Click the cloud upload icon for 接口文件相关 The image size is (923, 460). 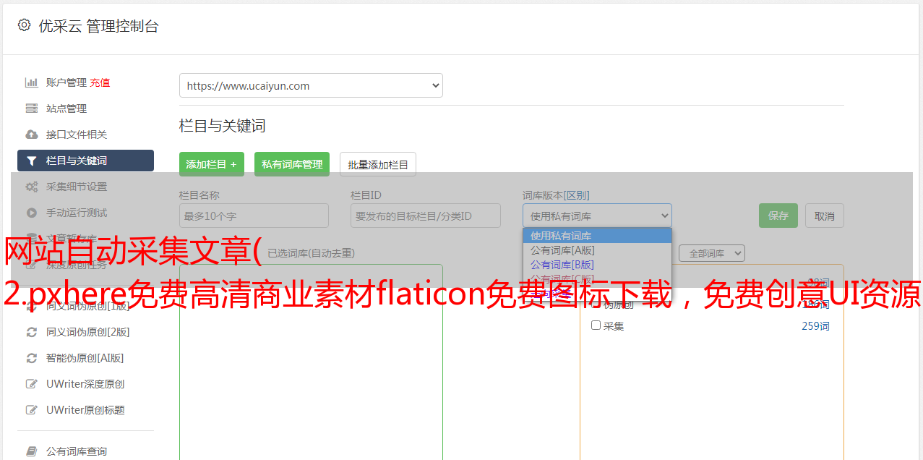pos(32,135)
